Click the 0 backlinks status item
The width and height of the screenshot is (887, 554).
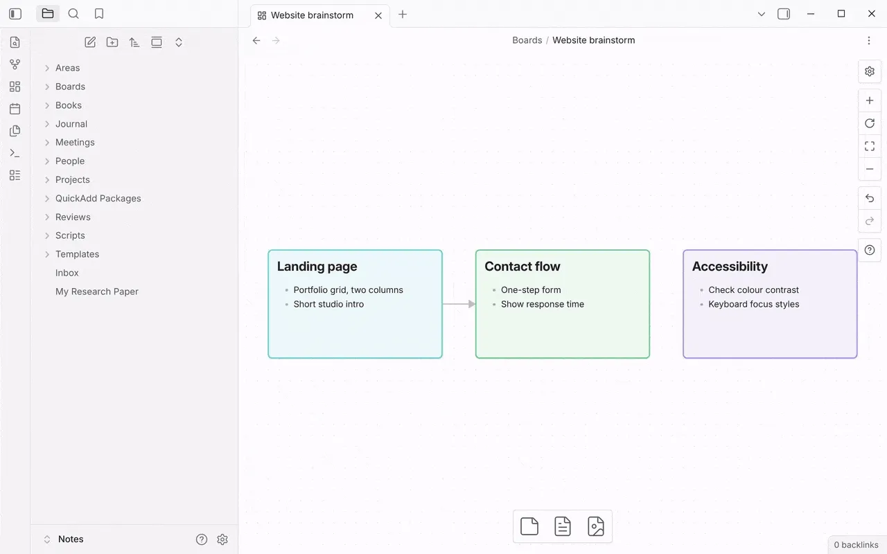[x=857, y=545]
